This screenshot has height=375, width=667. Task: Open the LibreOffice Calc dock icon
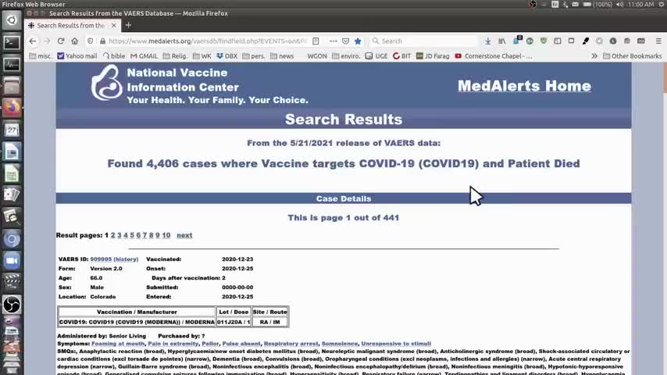coord(12,173)
